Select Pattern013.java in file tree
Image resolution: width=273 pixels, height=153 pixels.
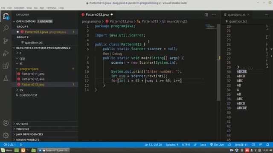[x=45, y=85]
